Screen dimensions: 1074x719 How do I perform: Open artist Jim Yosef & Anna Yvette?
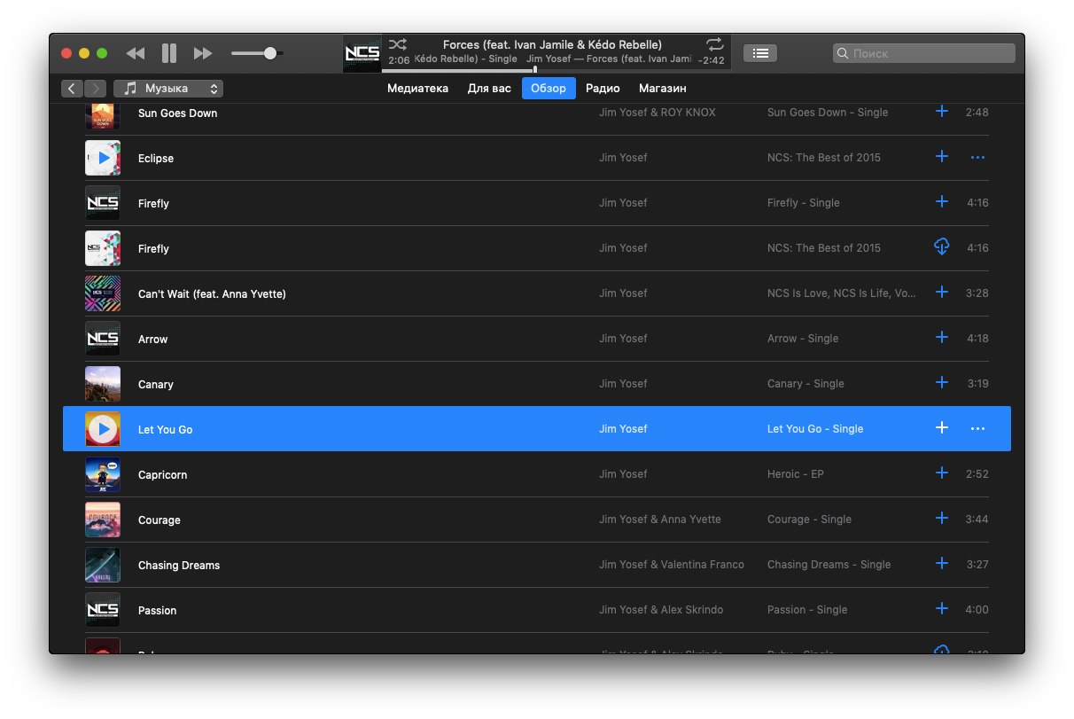(x=660, y=520)
